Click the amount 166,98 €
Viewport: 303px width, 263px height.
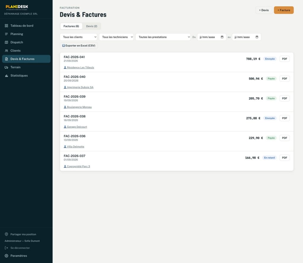pos(252,158)
